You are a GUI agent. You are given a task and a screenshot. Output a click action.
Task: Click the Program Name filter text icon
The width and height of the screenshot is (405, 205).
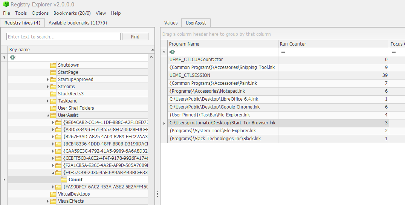pos(172,52)
